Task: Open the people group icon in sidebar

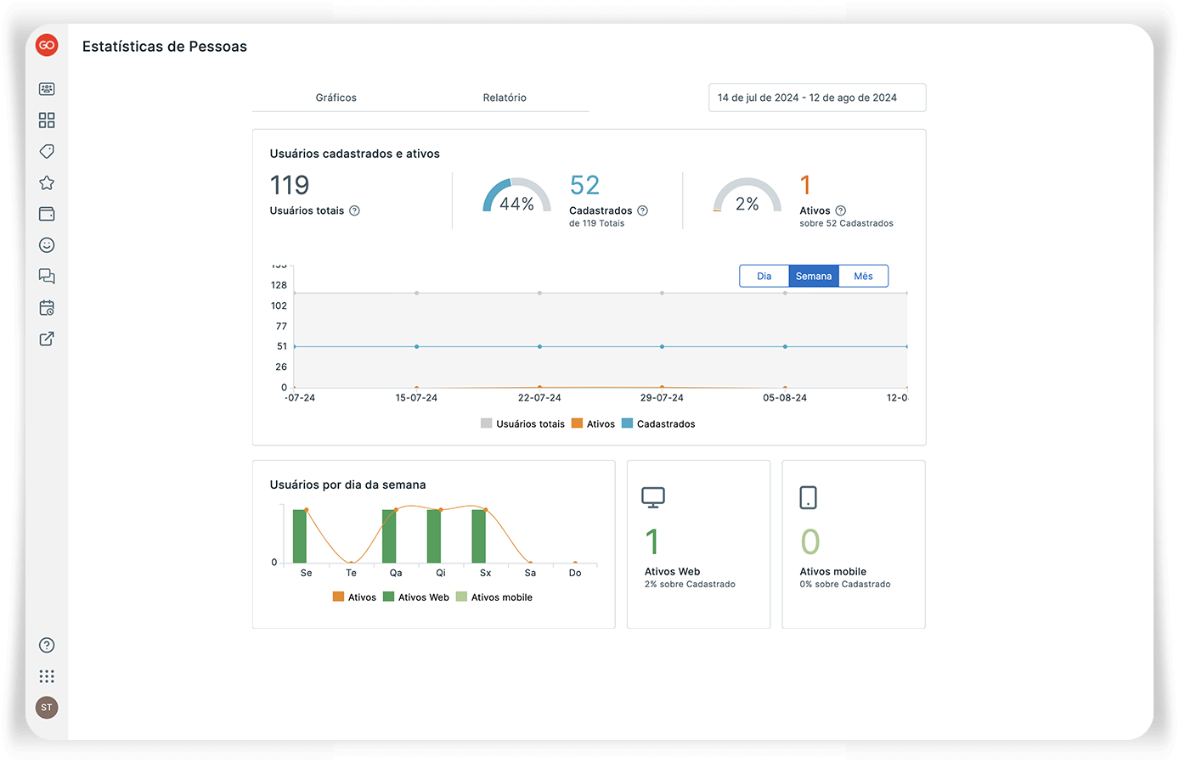Action: click(47, 89)
